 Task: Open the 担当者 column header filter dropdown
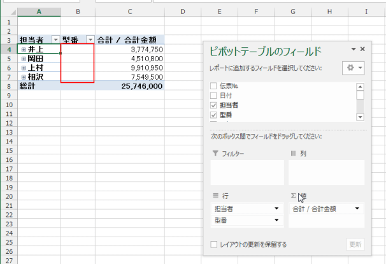click(55, 40)
